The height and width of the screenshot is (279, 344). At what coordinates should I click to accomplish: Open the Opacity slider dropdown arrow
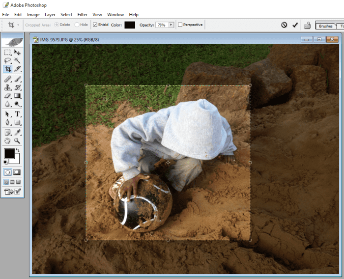click(x=171, y=25)
